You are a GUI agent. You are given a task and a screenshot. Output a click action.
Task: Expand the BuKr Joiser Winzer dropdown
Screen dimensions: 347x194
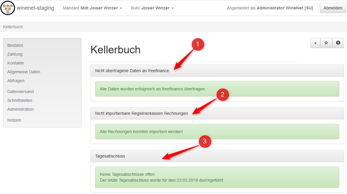click(152, 8)
